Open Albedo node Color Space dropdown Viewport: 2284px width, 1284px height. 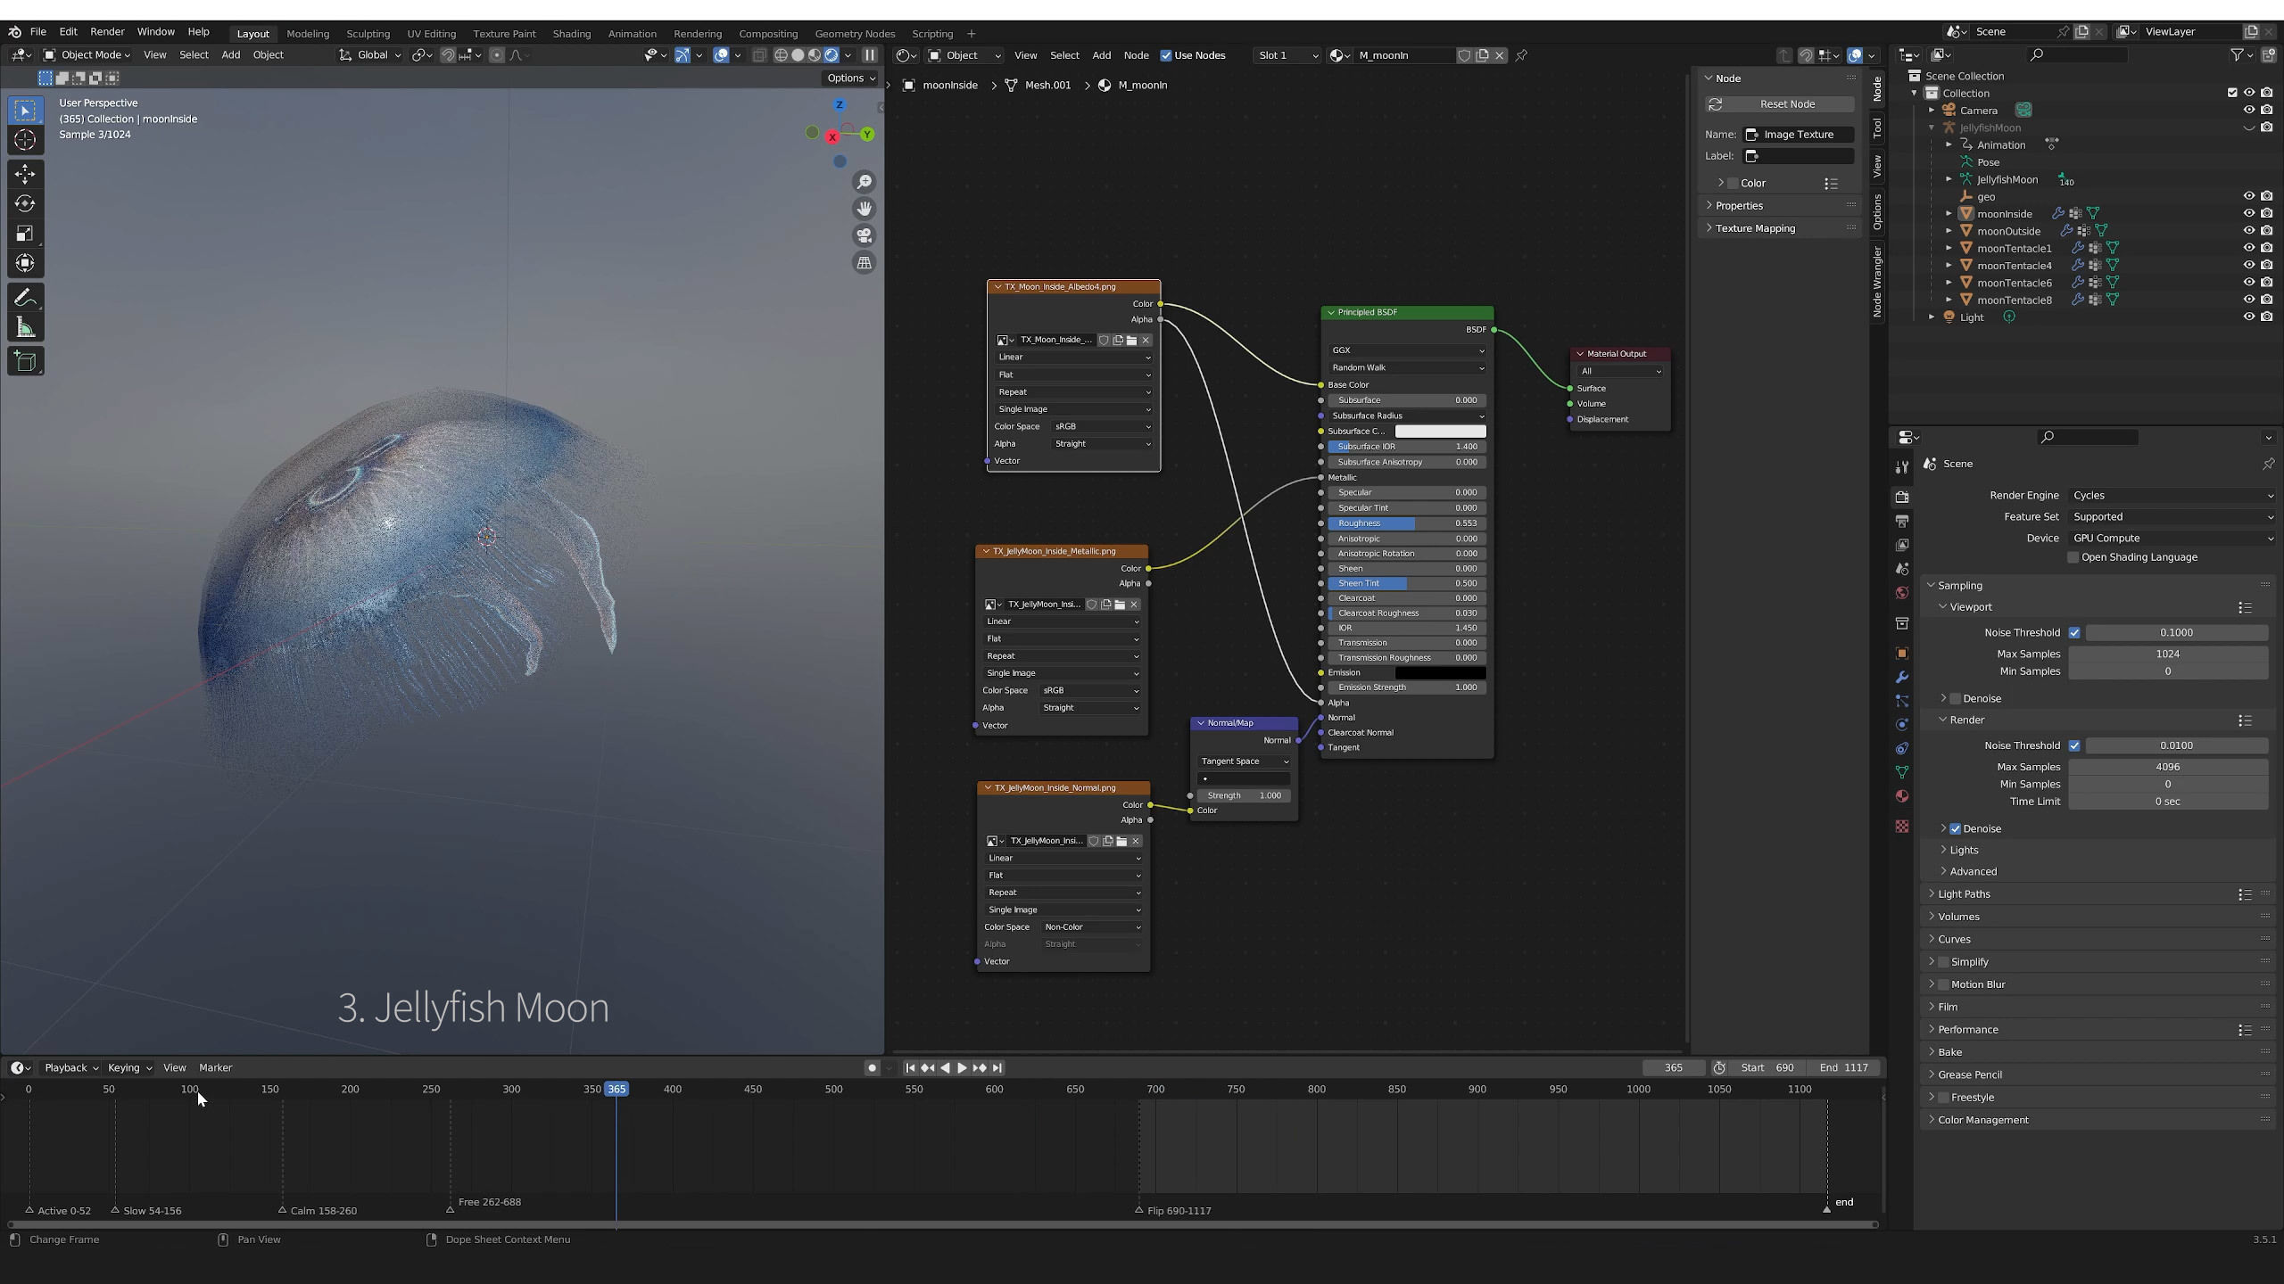(1101, 426)
